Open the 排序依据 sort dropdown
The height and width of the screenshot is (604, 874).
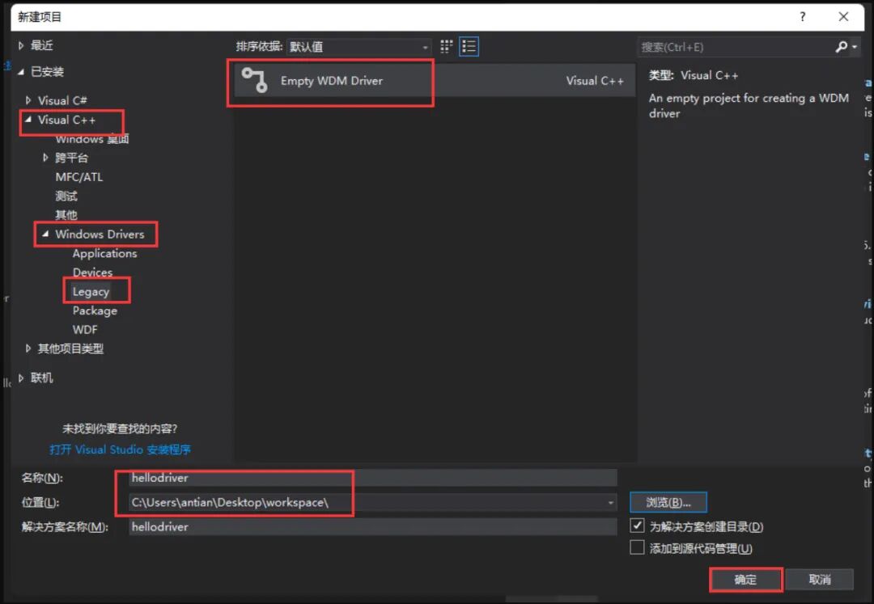coord(425,46)
